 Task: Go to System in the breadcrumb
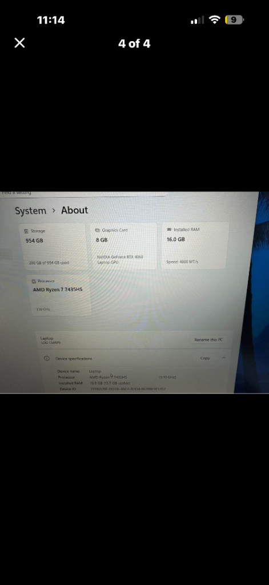pos(31,211)
